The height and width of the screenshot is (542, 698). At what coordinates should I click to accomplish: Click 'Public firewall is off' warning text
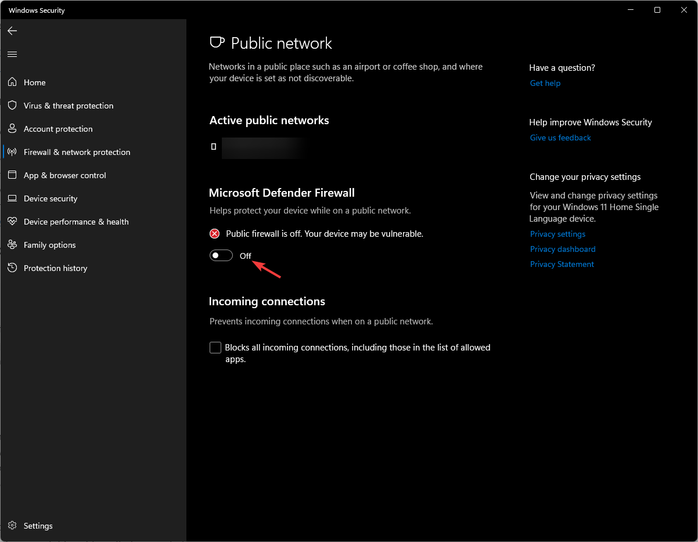click(325, 234)
